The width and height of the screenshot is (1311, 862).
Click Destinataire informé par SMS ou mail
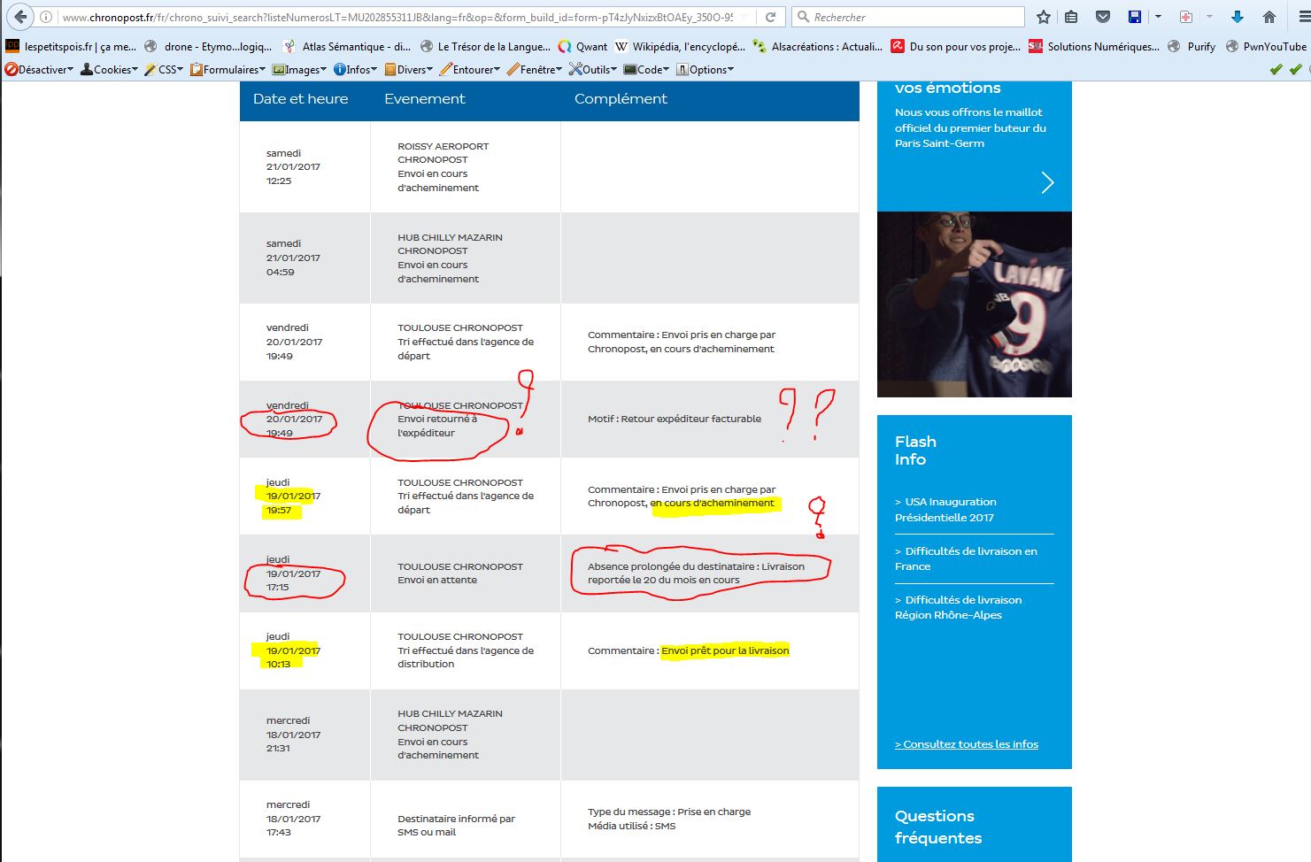[x=456, y=826]
